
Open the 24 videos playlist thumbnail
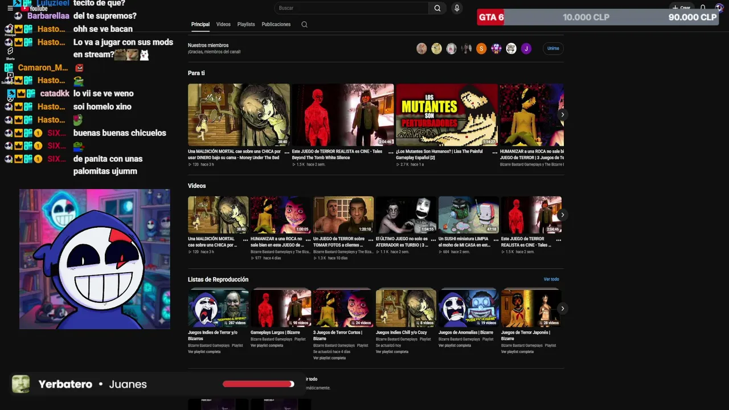tap(343, 308)
